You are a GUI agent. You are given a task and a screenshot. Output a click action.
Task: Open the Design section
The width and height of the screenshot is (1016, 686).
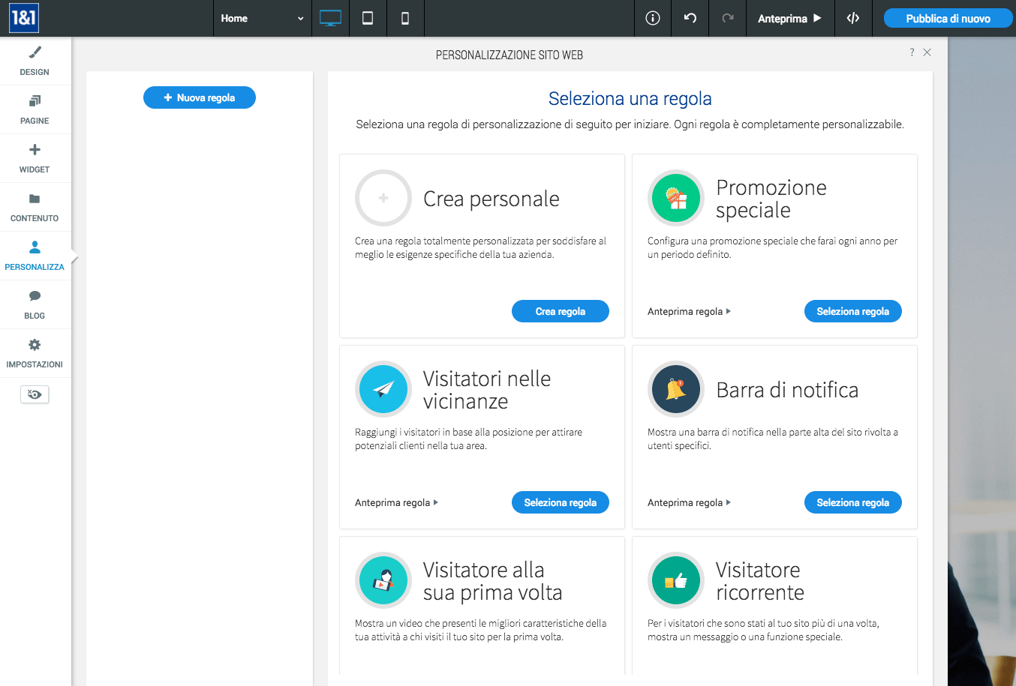pyautogui.click(x=35, y=61)
